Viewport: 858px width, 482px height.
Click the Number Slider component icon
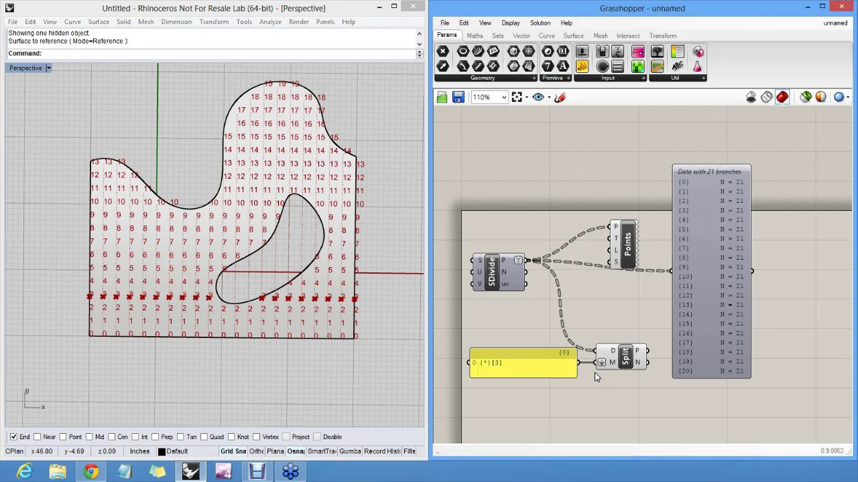tap(582, 52)
